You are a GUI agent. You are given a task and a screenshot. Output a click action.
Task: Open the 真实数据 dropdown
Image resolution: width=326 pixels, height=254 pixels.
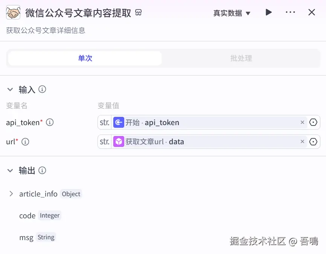[x=232, y=13]
